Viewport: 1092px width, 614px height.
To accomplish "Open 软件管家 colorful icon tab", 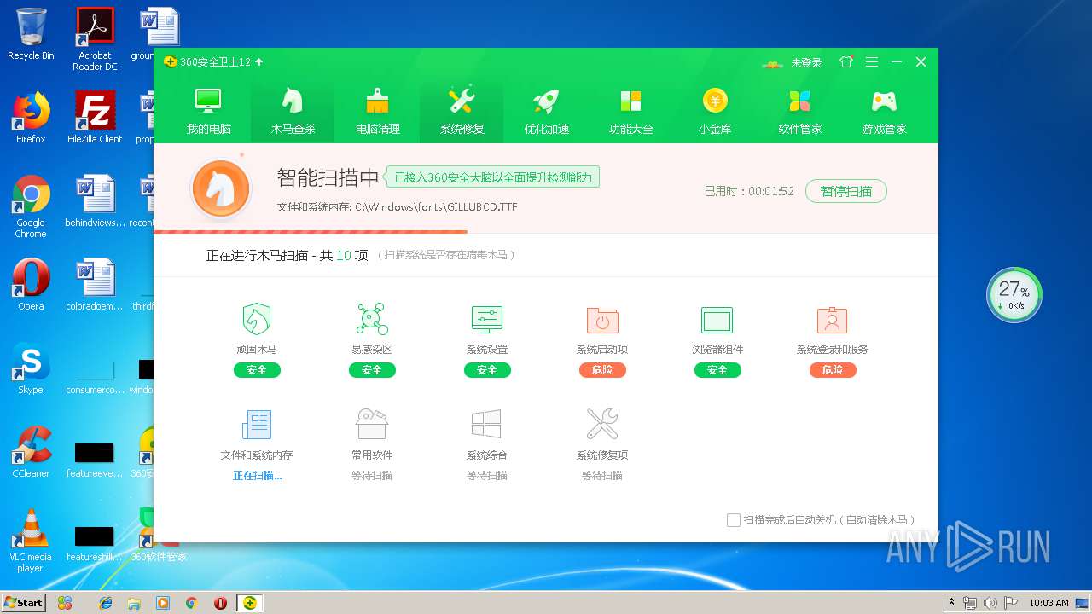I will pyautogui.click(x=799, y=112).
